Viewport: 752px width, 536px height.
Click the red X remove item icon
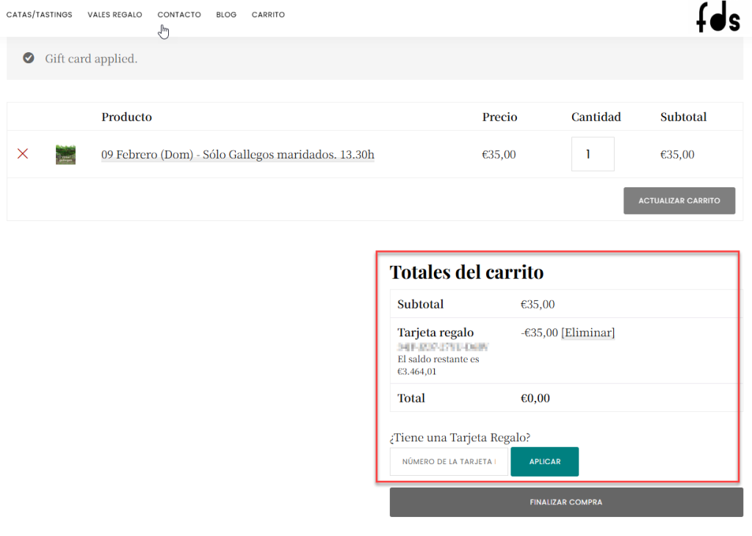[x=23, y=154]
